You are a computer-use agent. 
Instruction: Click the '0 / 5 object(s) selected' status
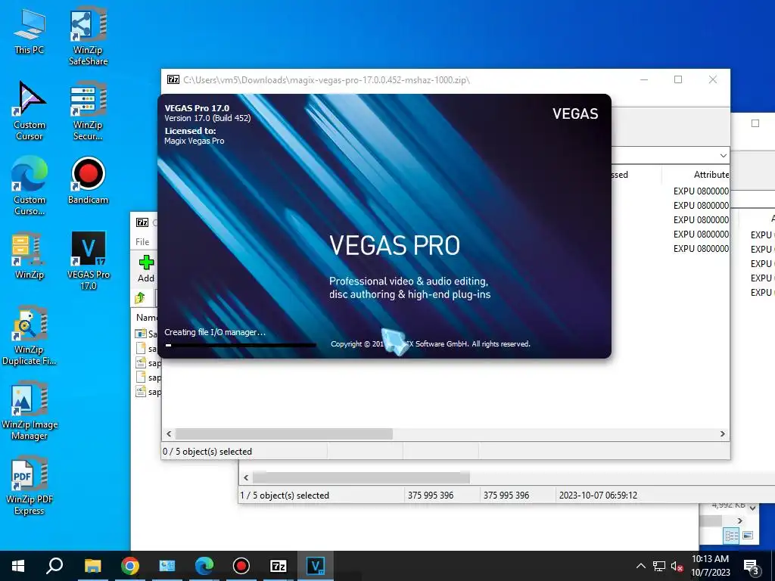207,452
